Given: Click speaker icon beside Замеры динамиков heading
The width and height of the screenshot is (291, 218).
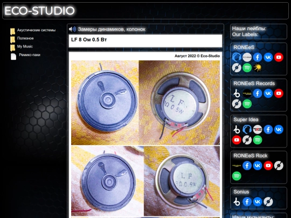Looking at the screenshot, I should (x=72, y=29).
